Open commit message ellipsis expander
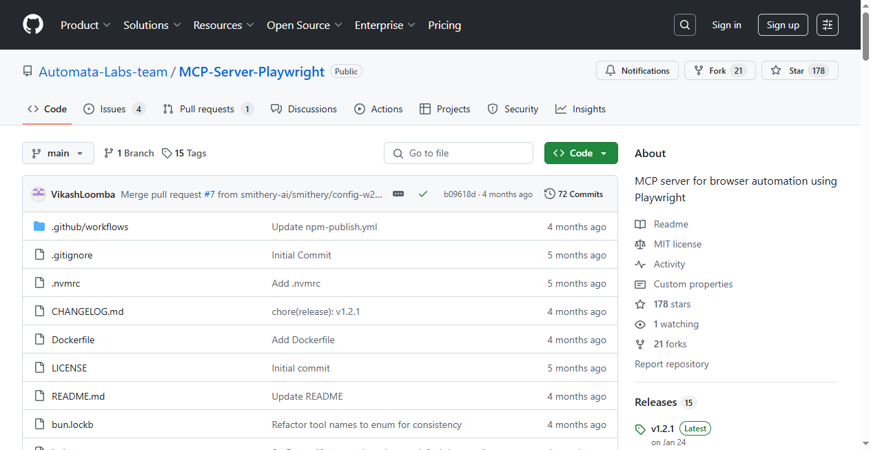The height and width of the screenshot is (450, 871). coord(398,194)
